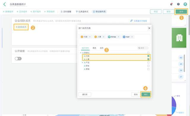The image size is (190, 116).
Task: Toggle the 公开链接 public link switch
Action: click(18, 59)
